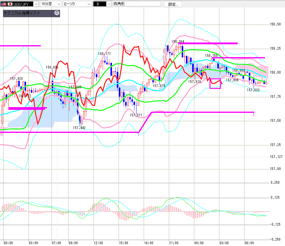Click the 158.304 high price label
Viewport: 285px width, 246px height.
tap(178, 42)
